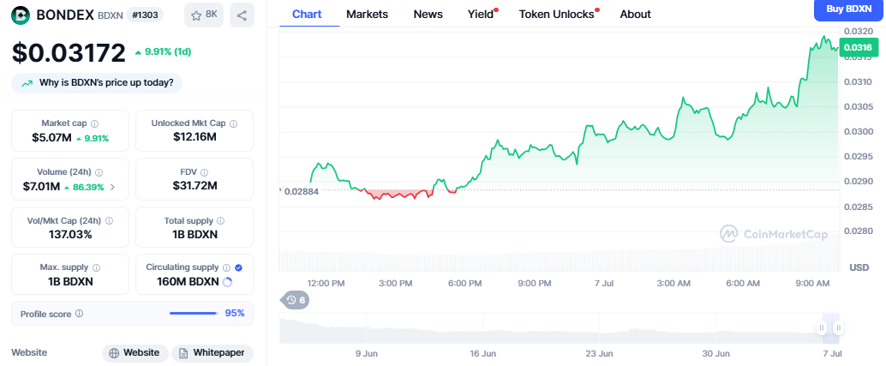Show info tooltip for Vol/Mkt Cap (24h)
The height and width of the screenshot is (366, 886).
(109, 221)
